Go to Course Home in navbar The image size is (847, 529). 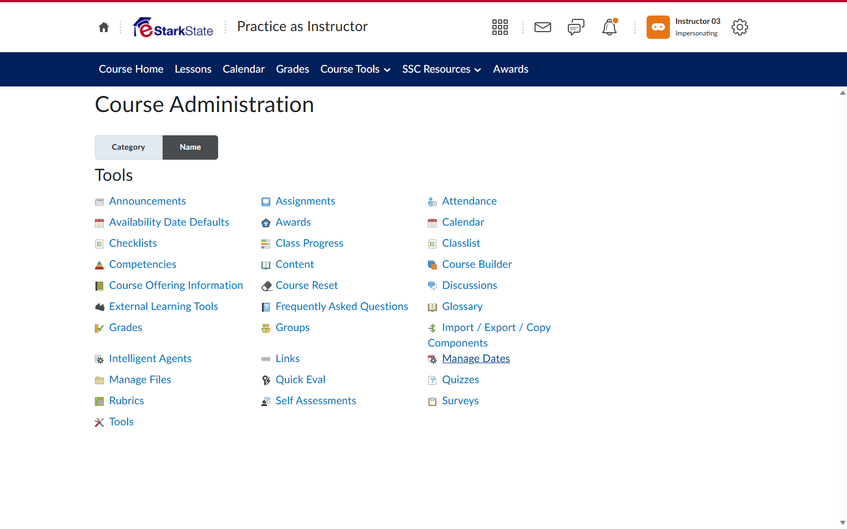(x=131, y=69)
